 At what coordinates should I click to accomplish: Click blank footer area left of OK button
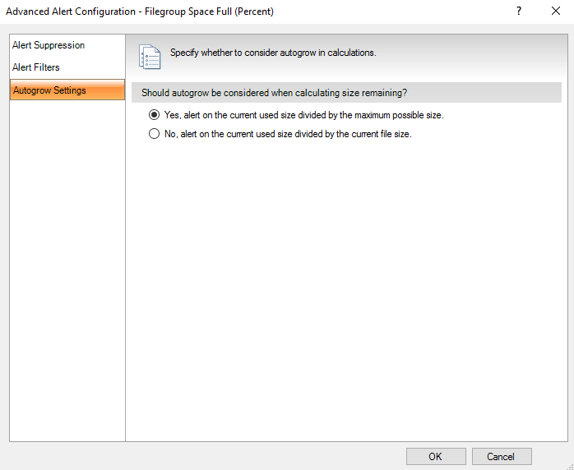click(206, 457)
